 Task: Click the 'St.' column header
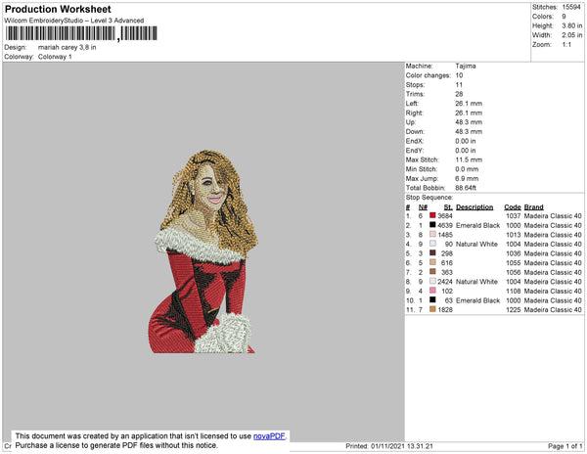[448, 207]
